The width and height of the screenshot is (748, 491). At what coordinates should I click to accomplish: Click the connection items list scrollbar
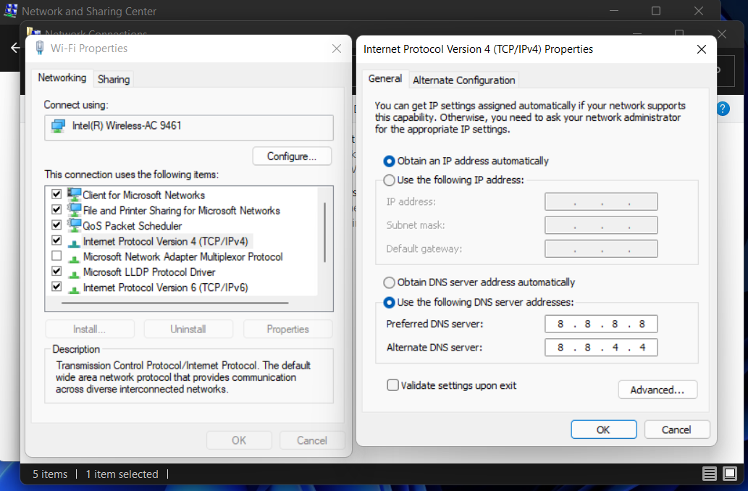click(324, 232)
